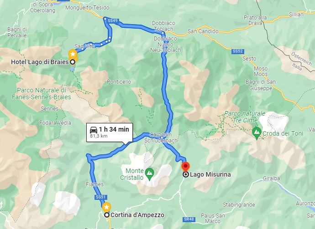Image resolution: width=315 pixels, height=229 pixels.
Task: Click the car icon in the route time box
Action: 94,130
